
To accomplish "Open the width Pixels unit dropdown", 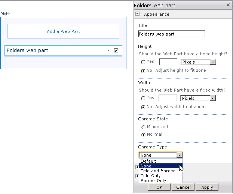I will (213, 98).
